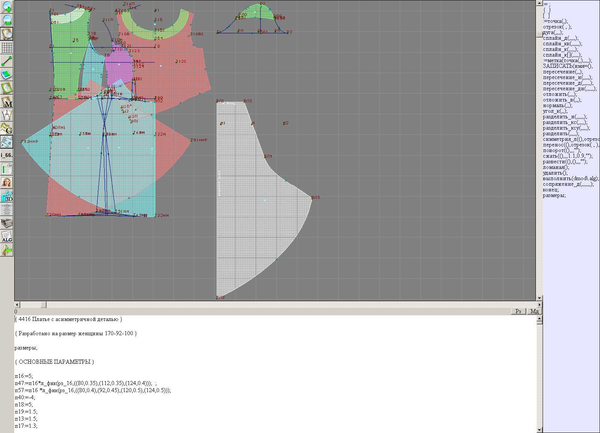Image resolution: width=600 pixels, height=433 pixels.
Task: Click the ALG algorithm document icon
Action: pos(7,236)
